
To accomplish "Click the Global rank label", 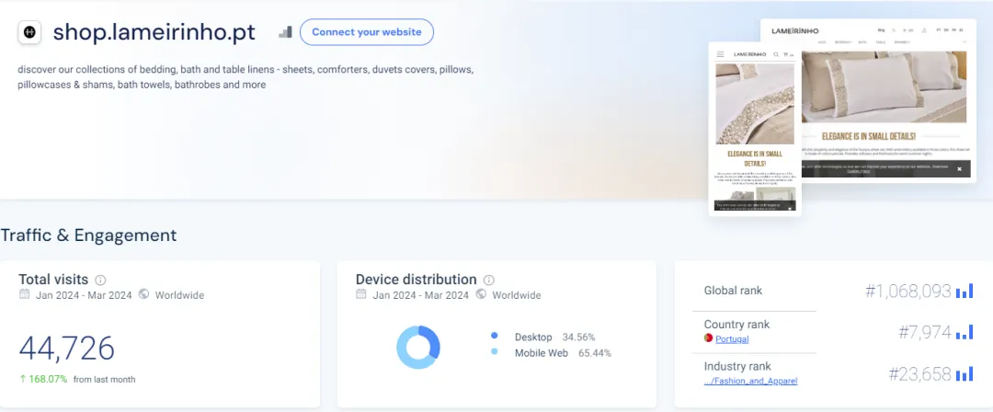I will pyautogui.click(x=733, y=291).
